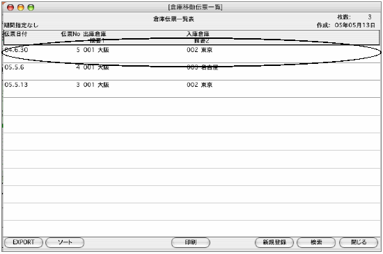This screenshot has height=254, width=383.
Task: Select the slip row dated 05.5.13
Action: pos(191,89)
